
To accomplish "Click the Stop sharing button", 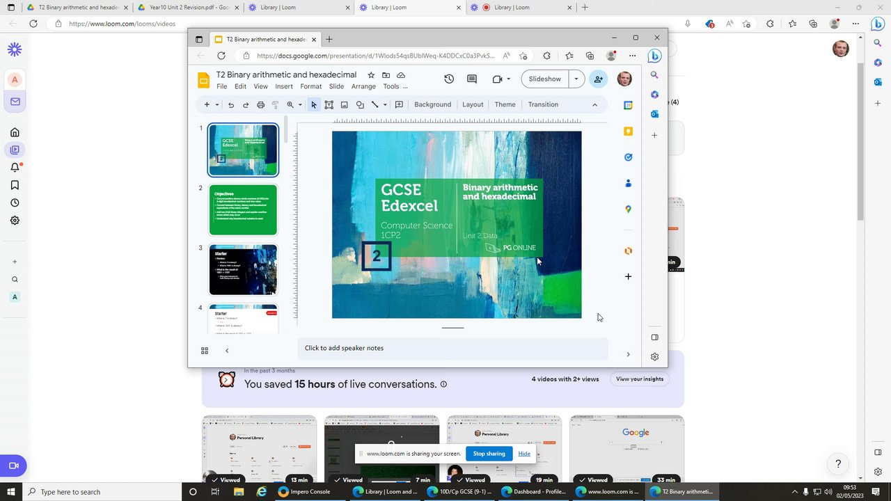I will (489, 454).
